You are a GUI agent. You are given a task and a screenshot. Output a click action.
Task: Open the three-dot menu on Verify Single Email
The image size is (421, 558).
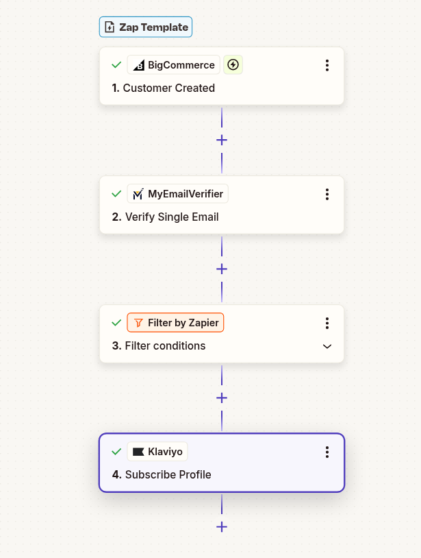[x=327, y=194]
